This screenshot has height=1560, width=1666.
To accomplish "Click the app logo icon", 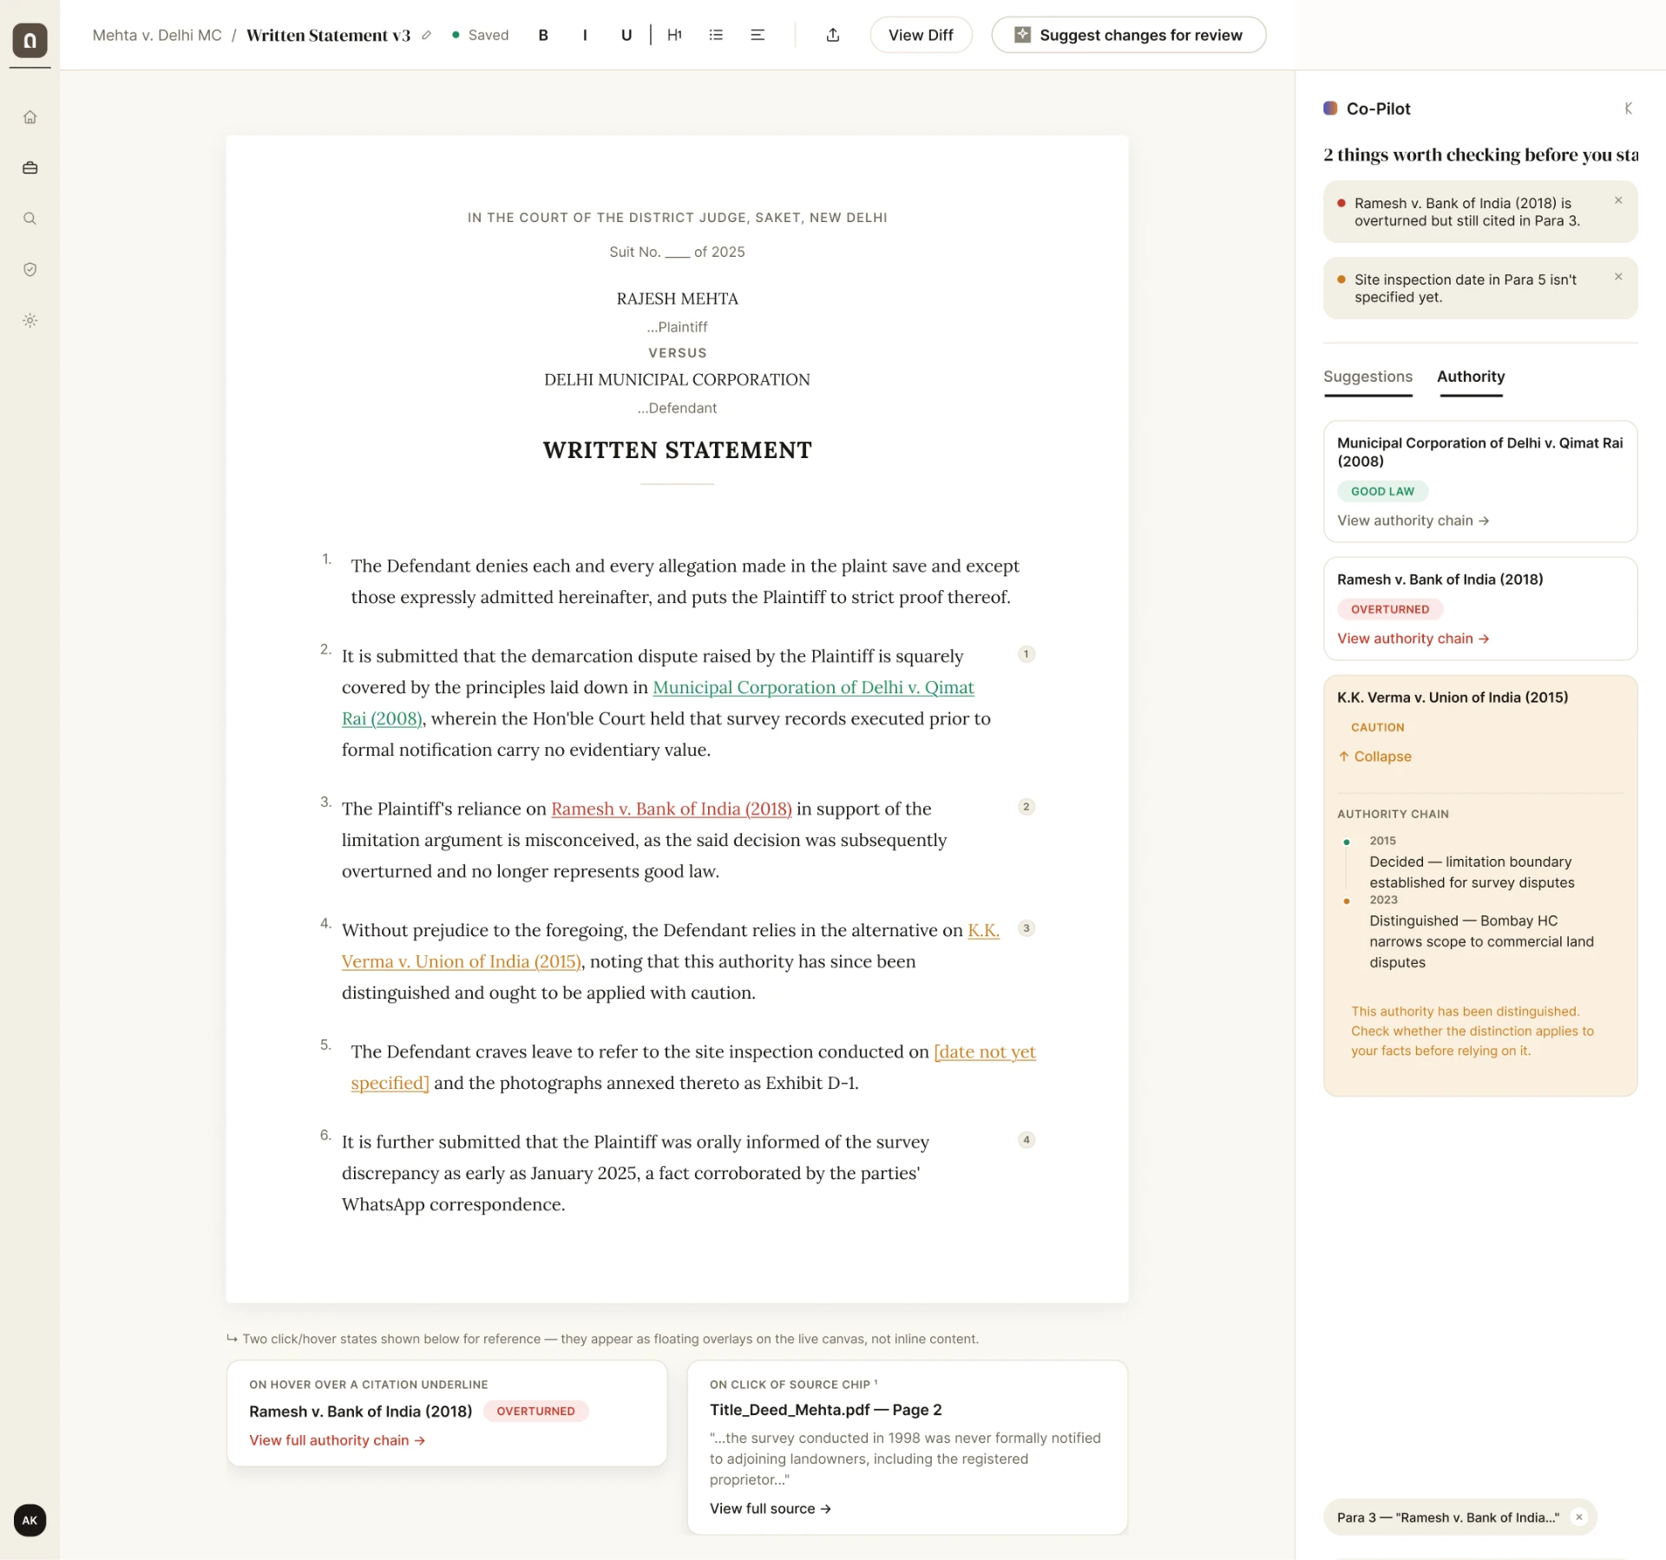I will click(30, 40).
